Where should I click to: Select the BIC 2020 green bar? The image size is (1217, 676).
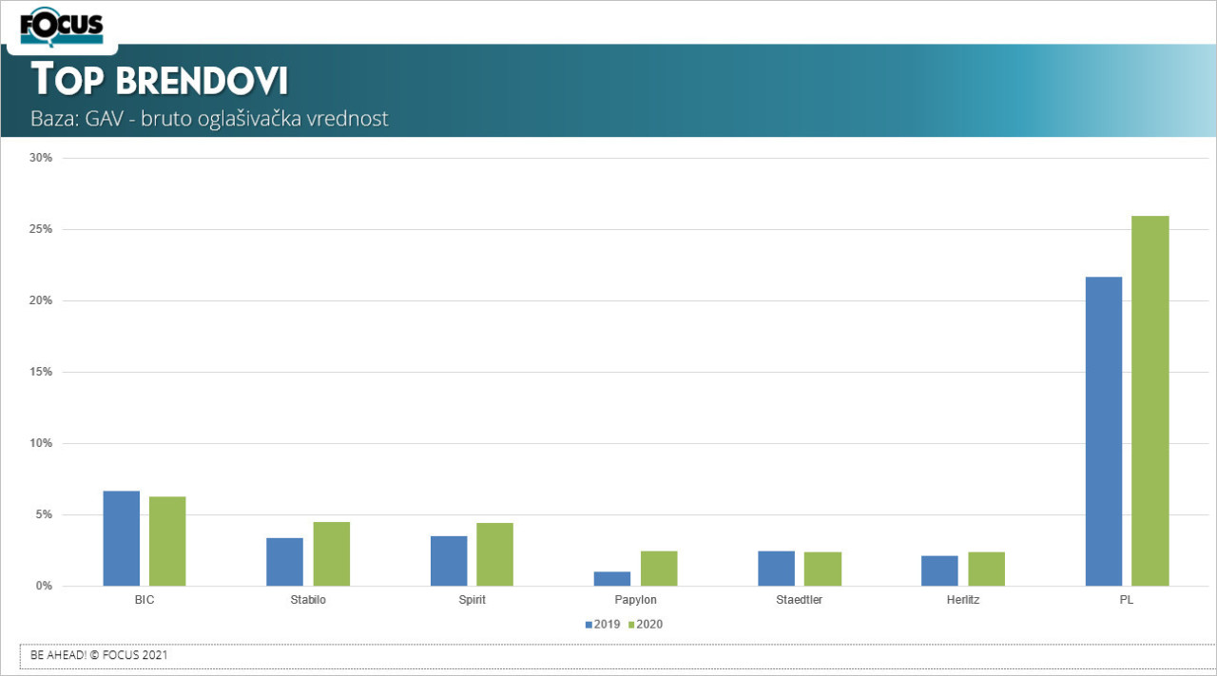[x=167, y=541]
